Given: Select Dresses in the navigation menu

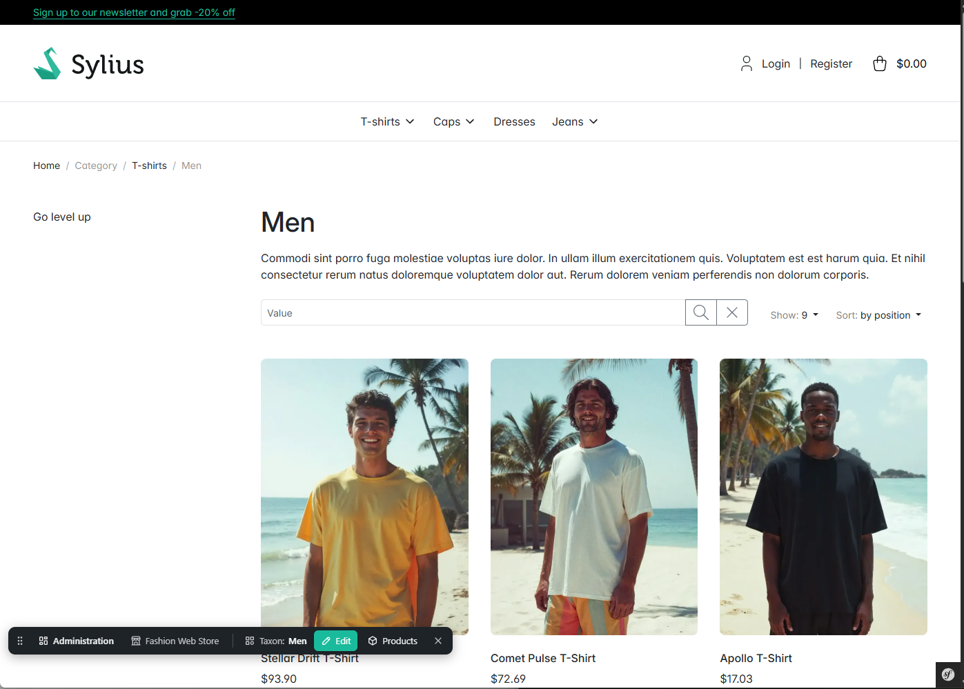Looking at the screenshot, I should point(514,121).
